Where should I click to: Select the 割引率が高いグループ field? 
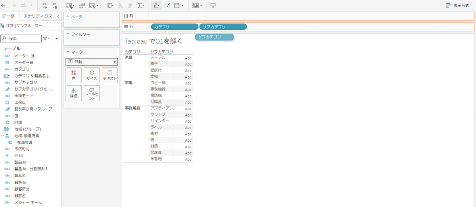33,109
